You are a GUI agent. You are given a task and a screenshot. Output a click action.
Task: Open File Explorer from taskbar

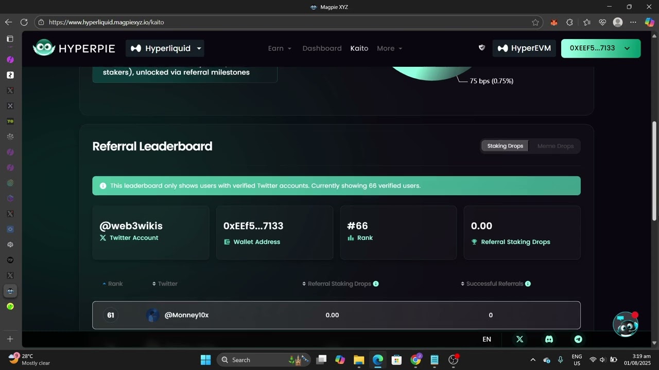pos(359,360)
